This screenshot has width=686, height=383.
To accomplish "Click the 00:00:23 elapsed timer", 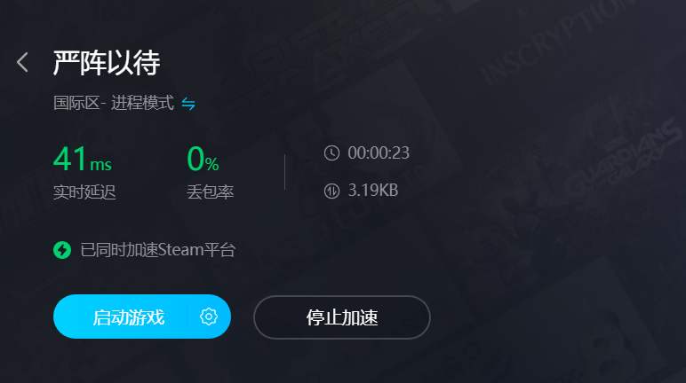I will point(379,153).
